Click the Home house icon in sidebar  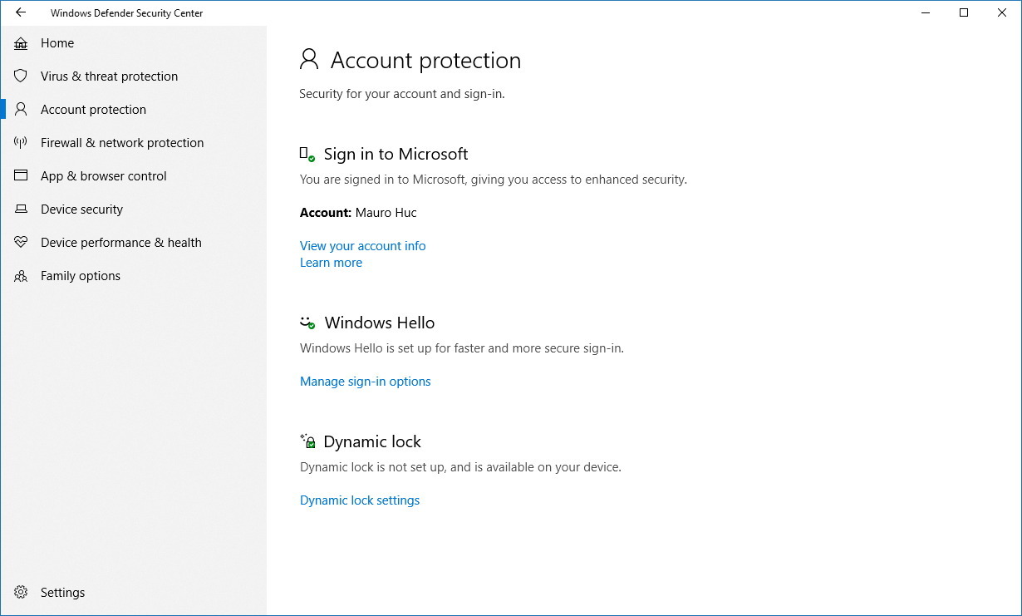click(21, 43)
